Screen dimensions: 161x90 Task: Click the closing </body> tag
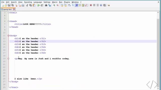[14, 82]
